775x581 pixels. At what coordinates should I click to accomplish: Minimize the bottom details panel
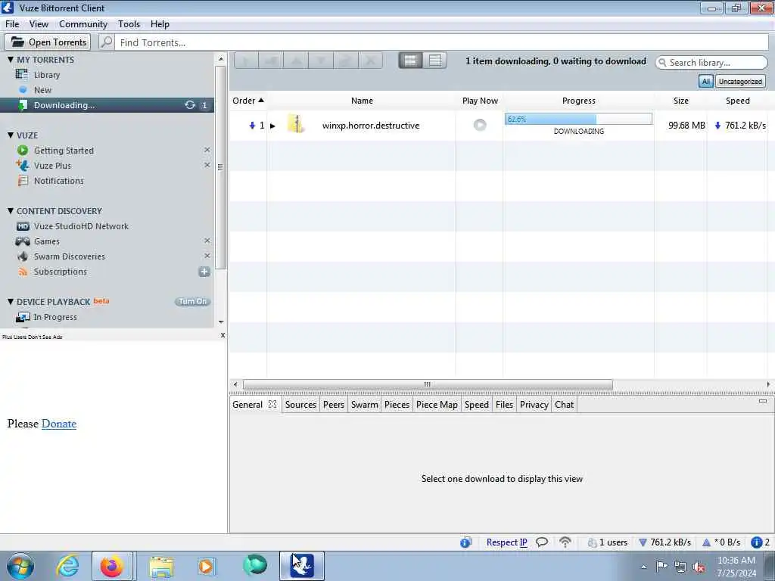pyautogui.click(x=763, y=401)
